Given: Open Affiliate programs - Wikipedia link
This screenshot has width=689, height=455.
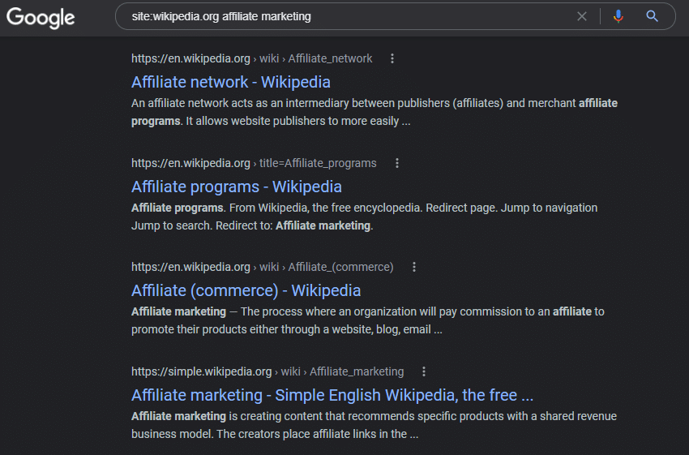Looking at the screenshot, I should point(237,187).
